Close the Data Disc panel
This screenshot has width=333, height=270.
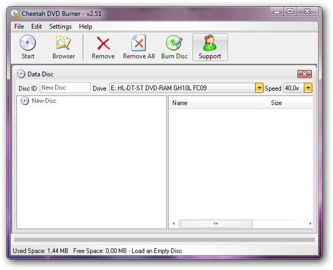pyautogui.click(x=304, y=74)
